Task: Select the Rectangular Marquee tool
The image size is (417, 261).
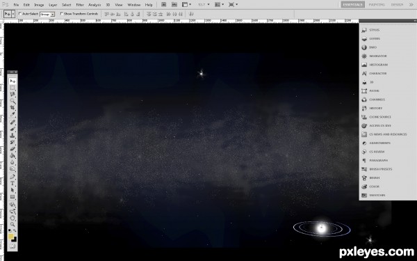Action: click(13, 88)
